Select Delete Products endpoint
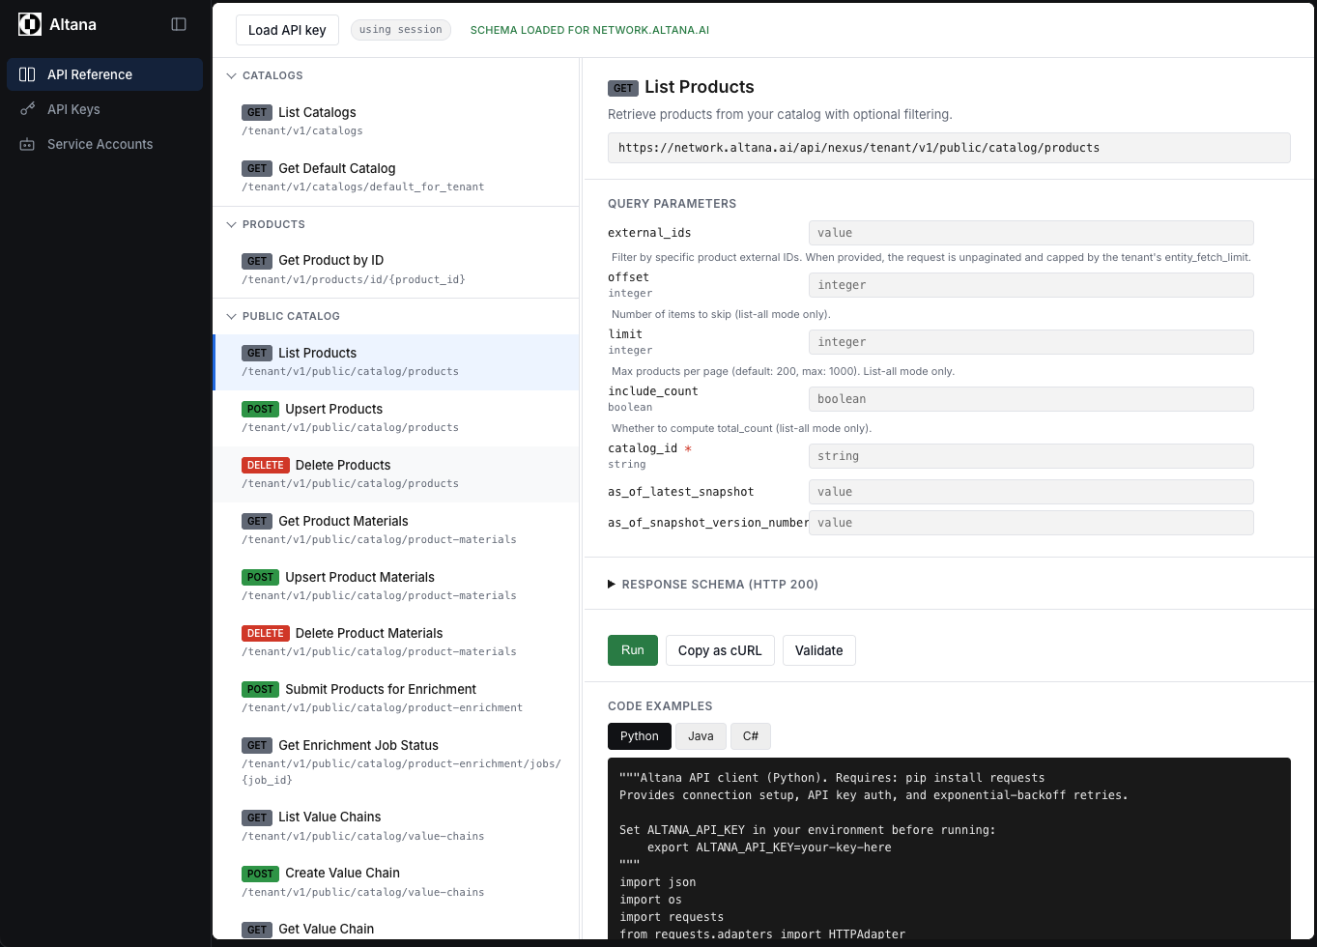Screen dimensions: 1317x947 [x=396, y=474]
